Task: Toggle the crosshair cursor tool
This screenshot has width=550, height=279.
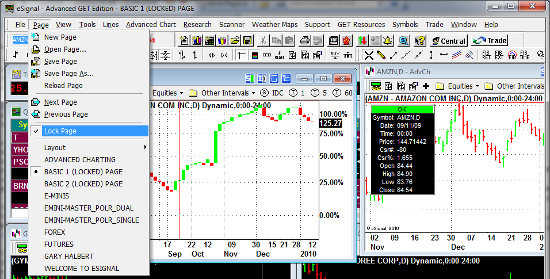Action: point(241,55)
